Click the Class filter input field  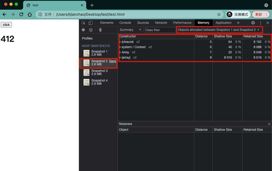(x=160, y=30)
